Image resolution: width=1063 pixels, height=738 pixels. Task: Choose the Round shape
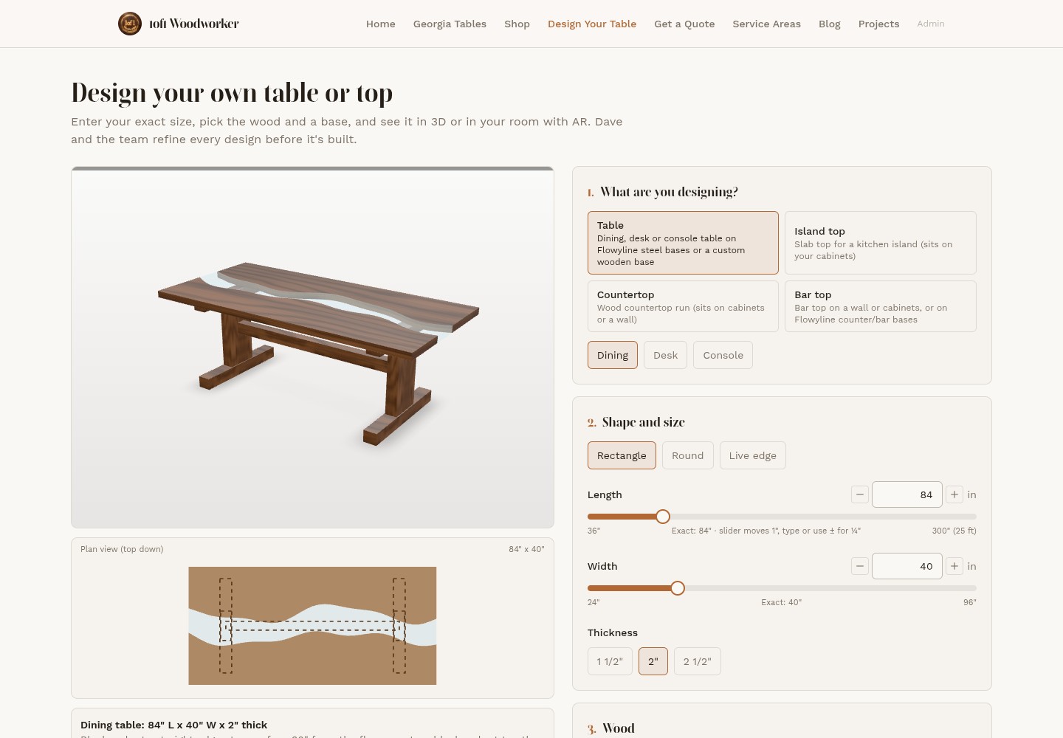(x=687, y=455)
